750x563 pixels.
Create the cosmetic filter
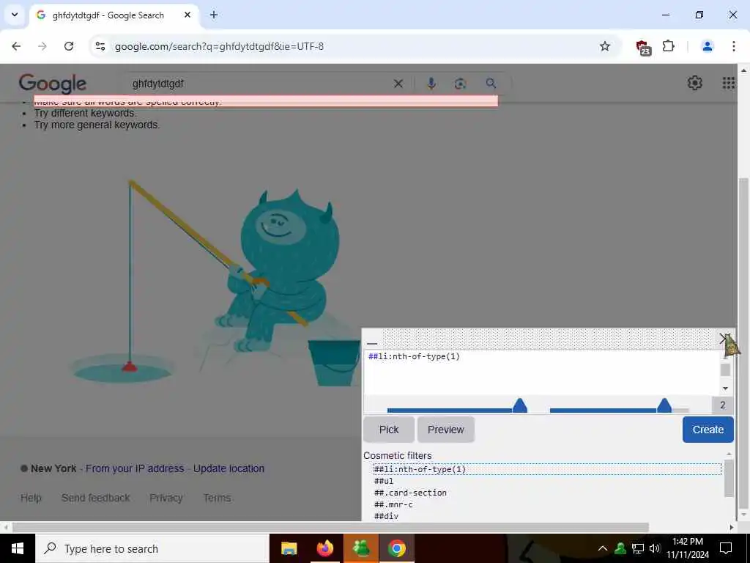click(708, 430)
